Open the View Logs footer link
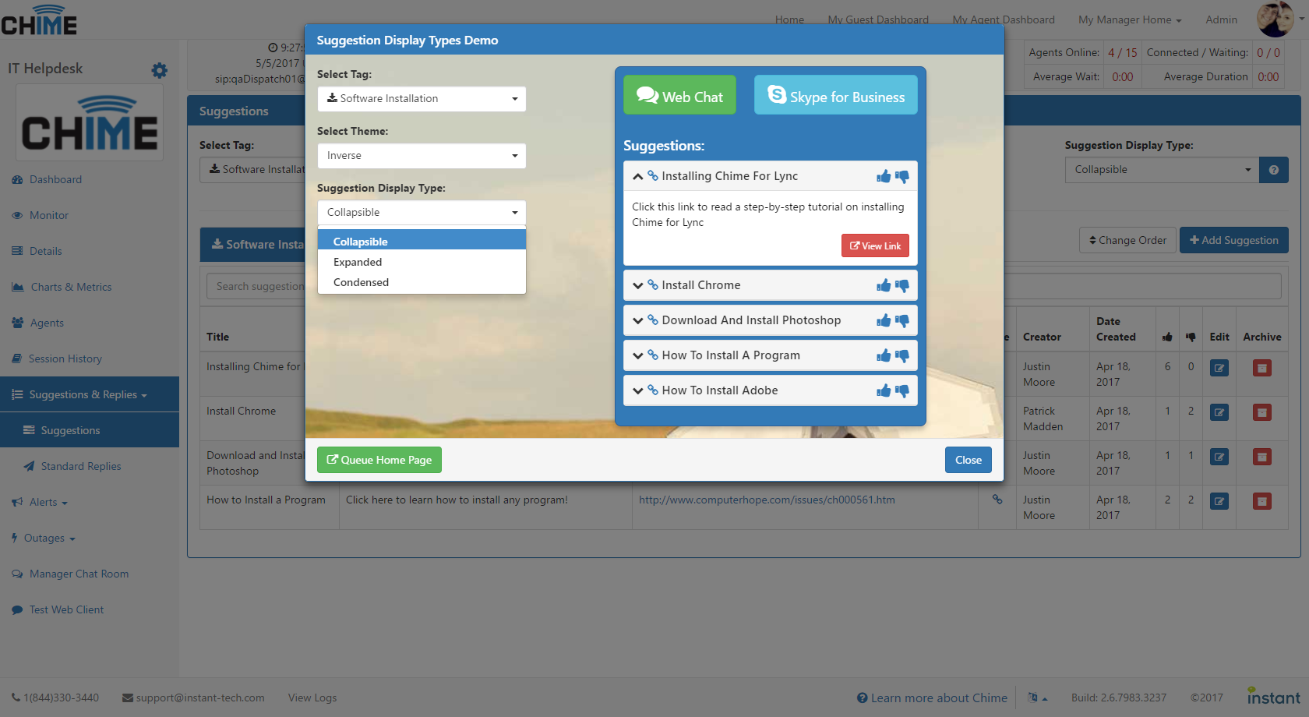 (312, 698)
